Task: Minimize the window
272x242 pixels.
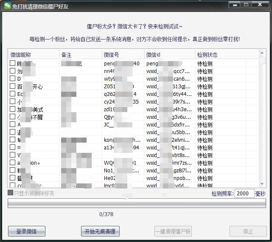Action: click(235, 4)
